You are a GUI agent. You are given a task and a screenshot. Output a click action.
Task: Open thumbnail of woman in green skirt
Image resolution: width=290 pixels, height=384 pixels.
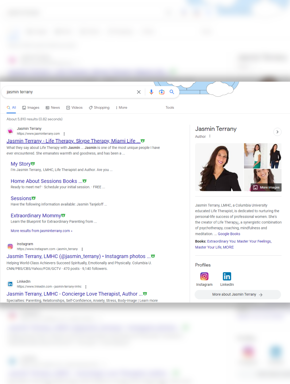click(x=256, y=156)
